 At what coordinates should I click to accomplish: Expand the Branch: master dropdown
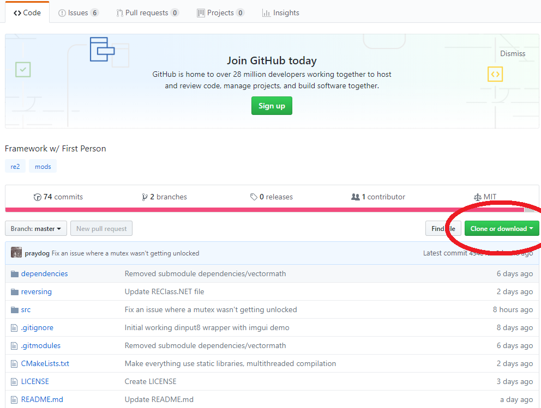point(36,228)
